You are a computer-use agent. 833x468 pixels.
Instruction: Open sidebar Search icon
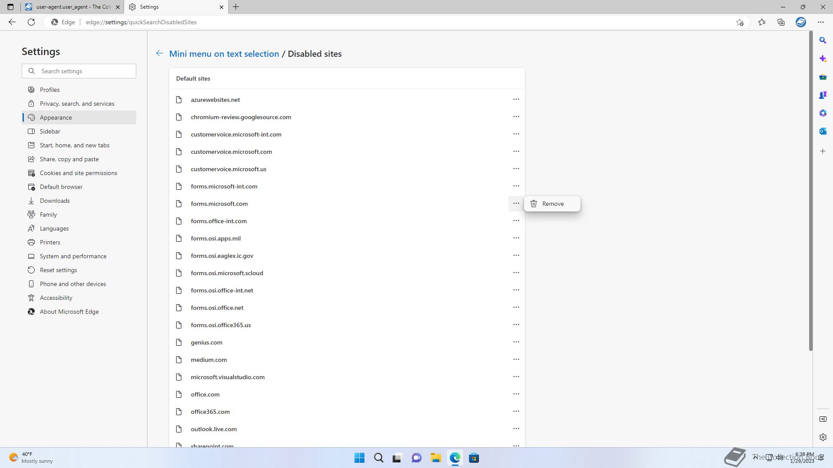pos(823,40)
